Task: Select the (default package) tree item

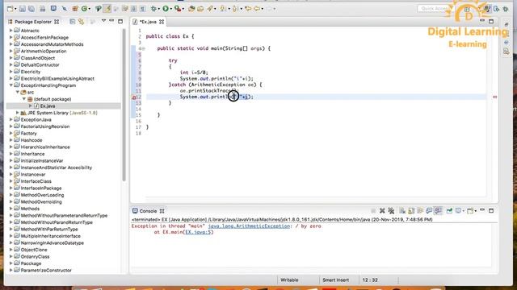Action: tap(52, 99)
